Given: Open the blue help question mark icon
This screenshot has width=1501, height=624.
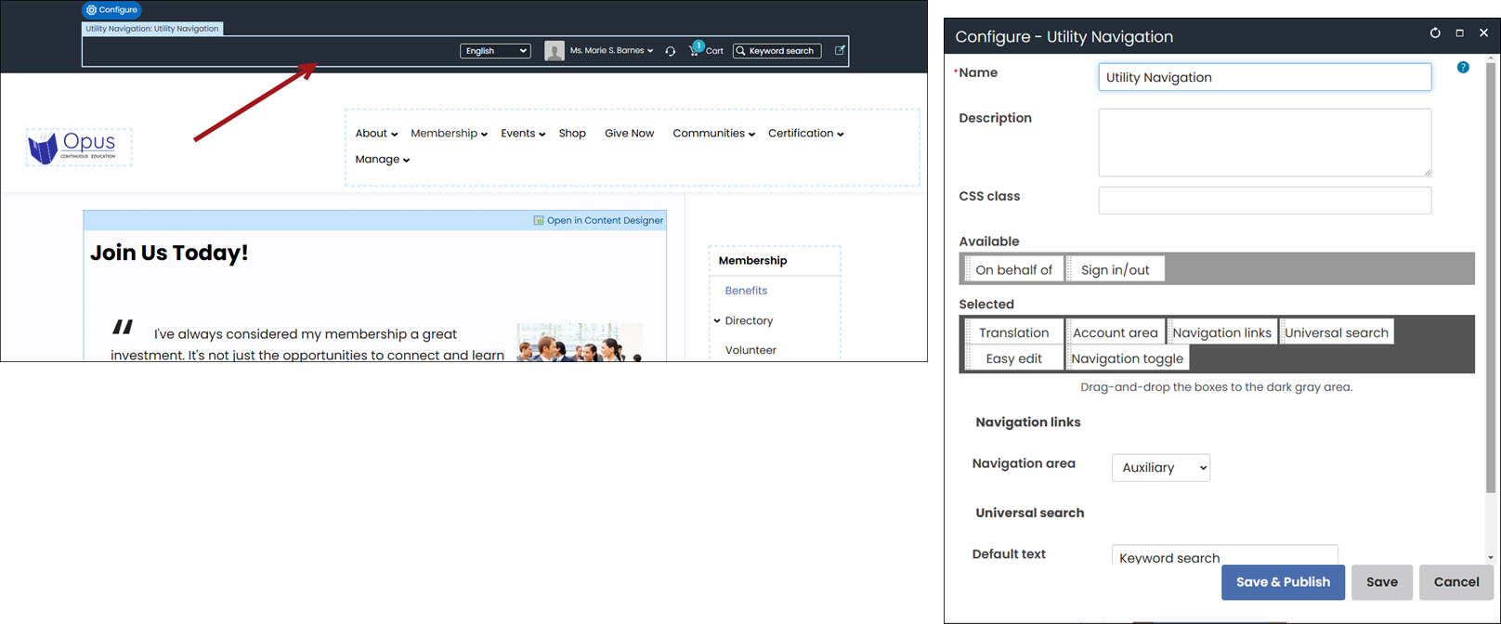Looking at the screenshot, I should pos(1463,67).
